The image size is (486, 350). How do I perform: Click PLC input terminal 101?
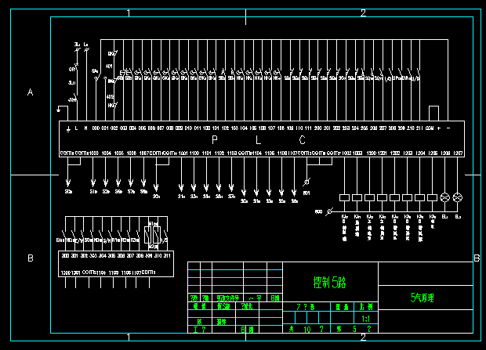coord(216,128)
